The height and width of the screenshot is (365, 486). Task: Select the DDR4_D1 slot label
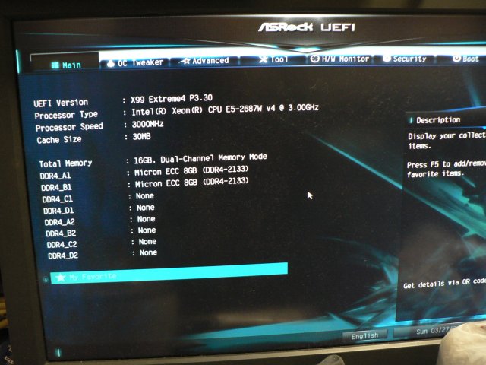[58, 211]
